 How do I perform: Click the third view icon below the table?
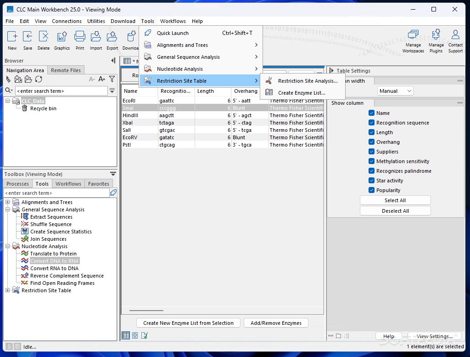tap(145, 335)
